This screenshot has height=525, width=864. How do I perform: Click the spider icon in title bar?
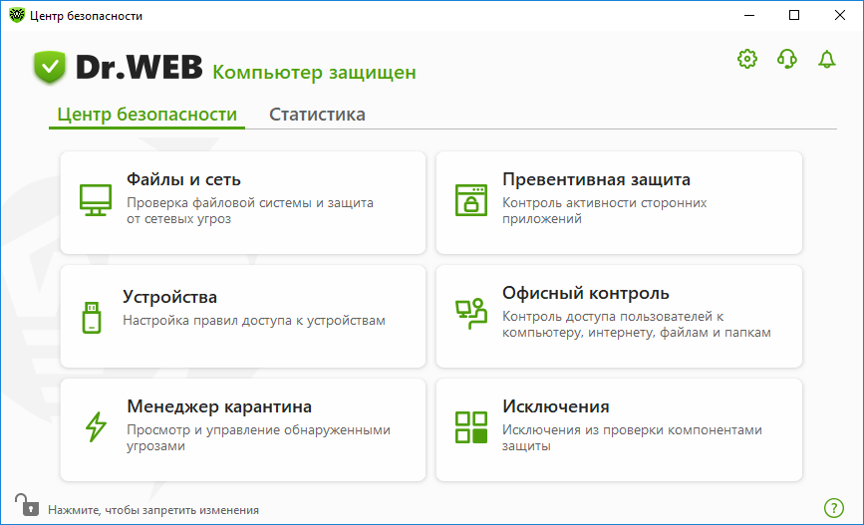17,15
